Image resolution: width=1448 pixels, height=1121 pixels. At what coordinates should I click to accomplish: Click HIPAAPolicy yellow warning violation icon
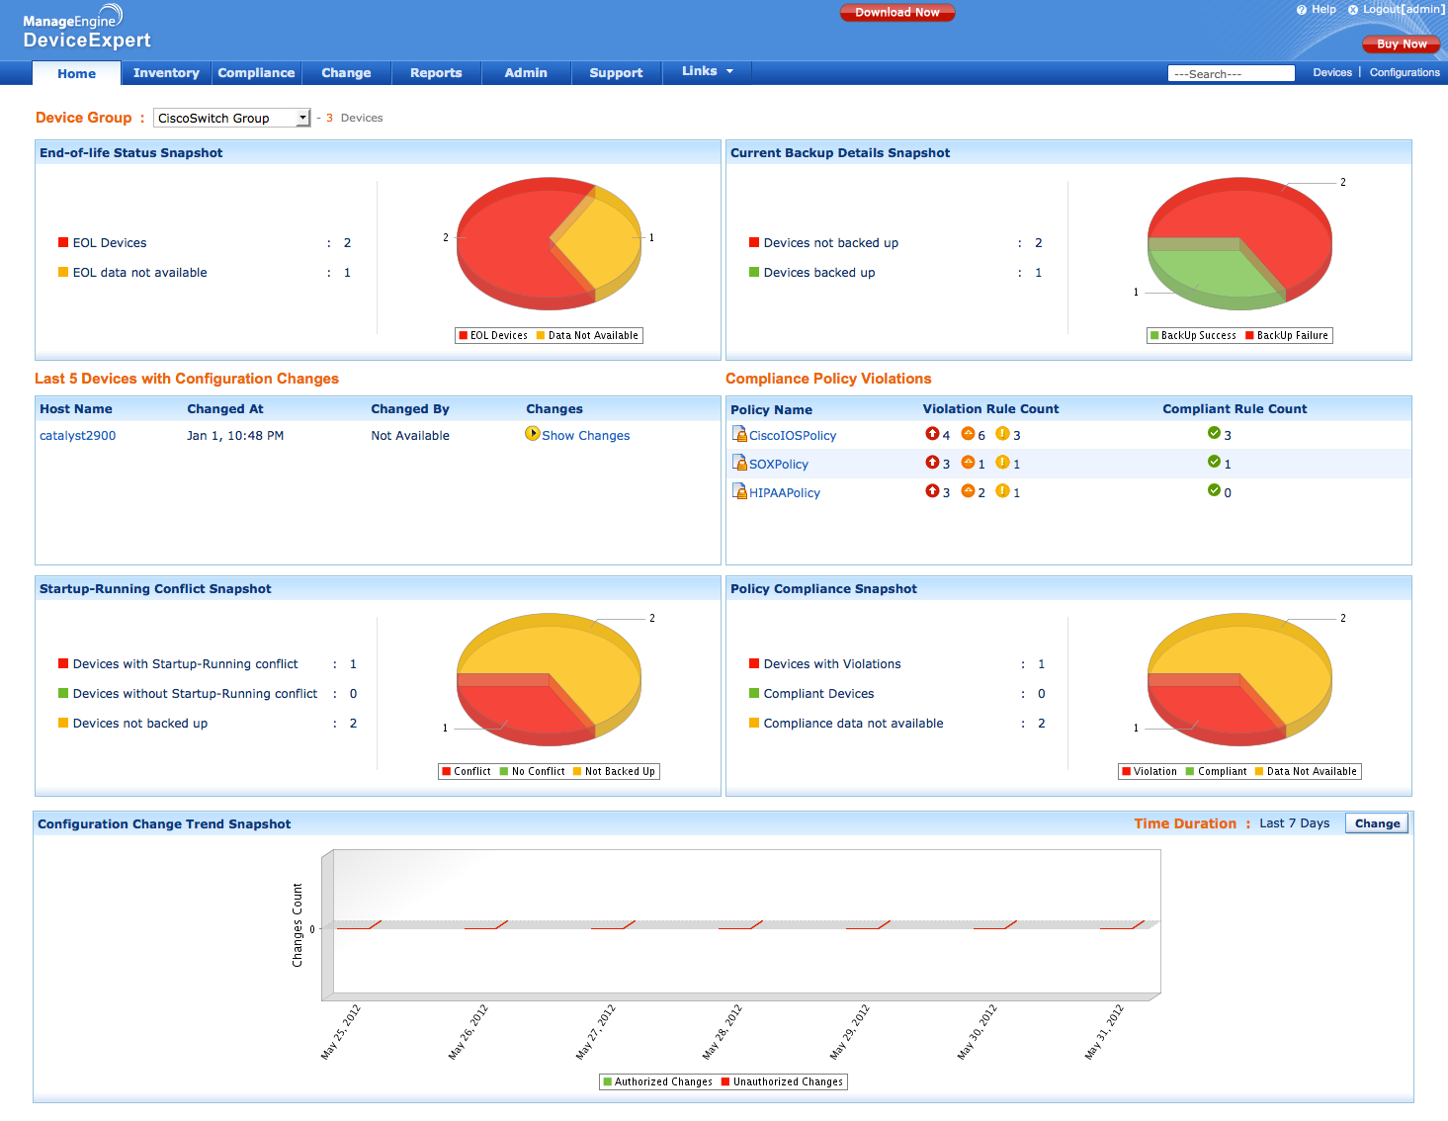[x=1002, y=490]
